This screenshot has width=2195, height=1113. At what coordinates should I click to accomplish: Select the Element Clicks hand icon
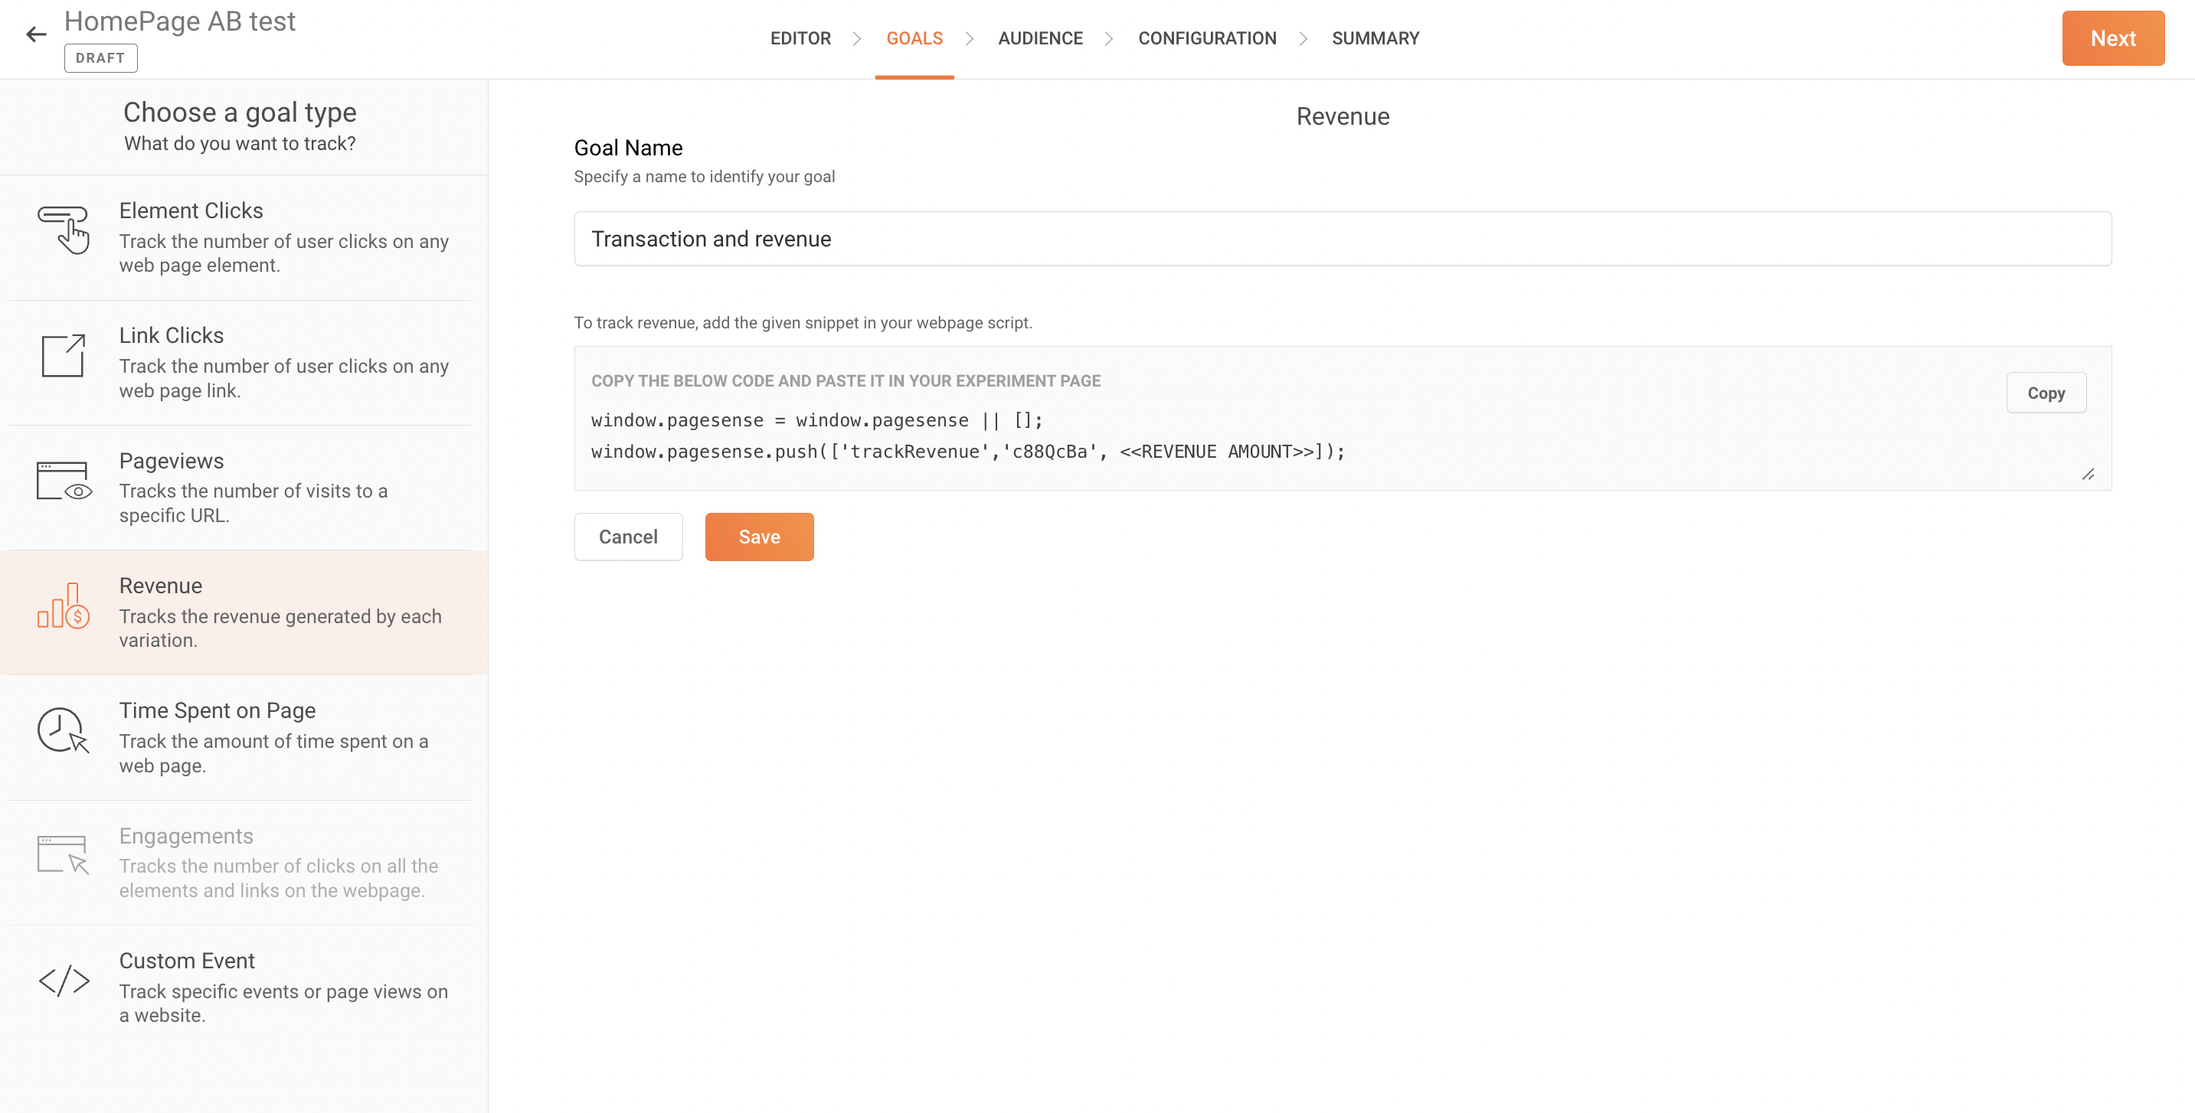point(64,230)
